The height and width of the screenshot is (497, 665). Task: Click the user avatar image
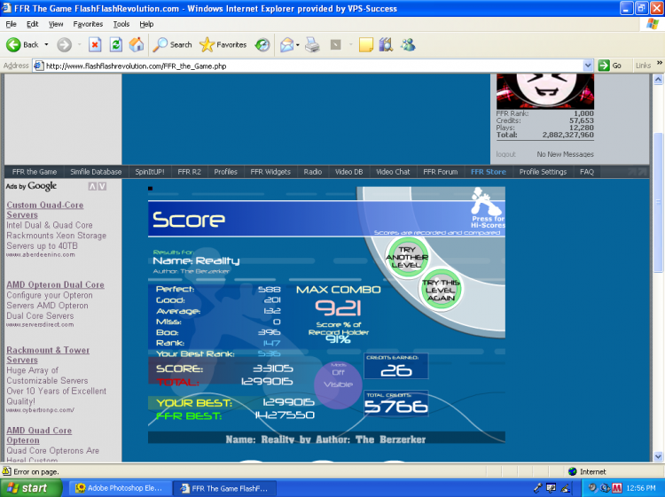tap(545, 91)
